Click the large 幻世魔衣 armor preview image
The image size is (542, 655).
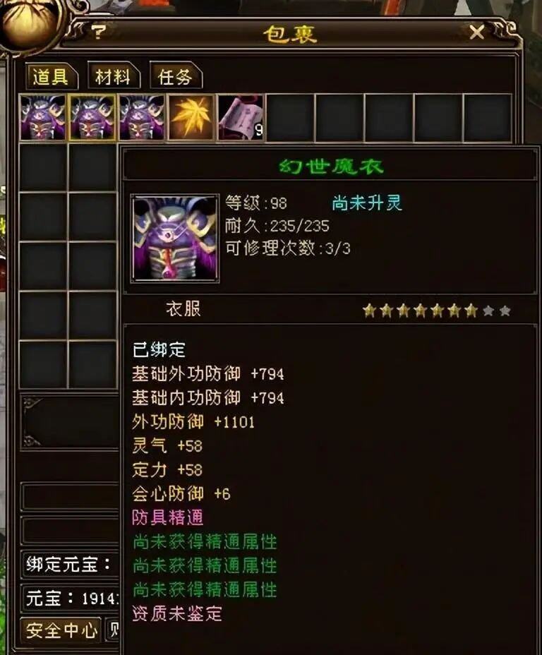click(x=175, y=239)
